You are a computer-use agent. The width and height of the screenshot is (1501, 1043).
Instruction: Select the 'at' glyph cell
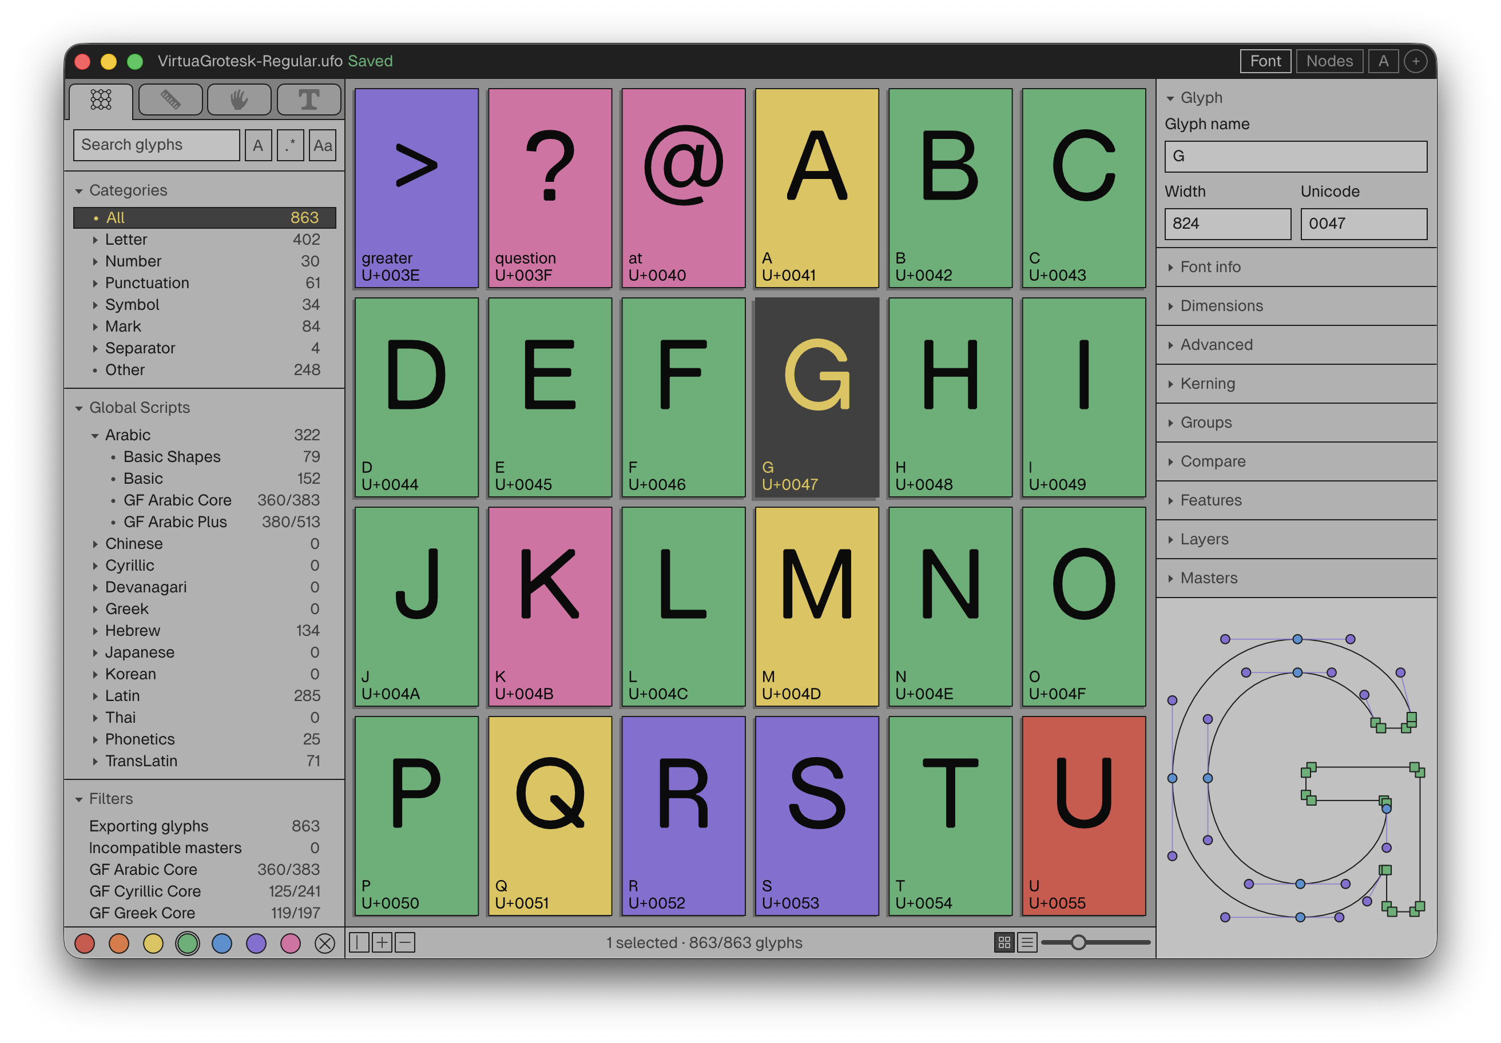tap(683, 188)
